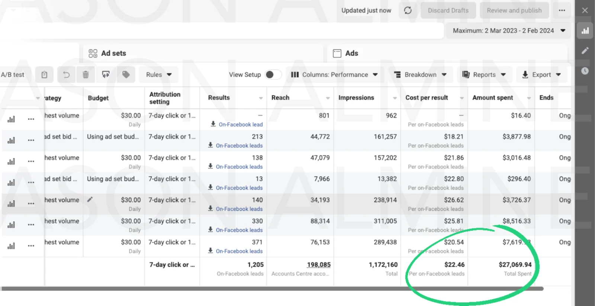
Task: Open charts for the $3,016.48 row
Action: (12, 162)
